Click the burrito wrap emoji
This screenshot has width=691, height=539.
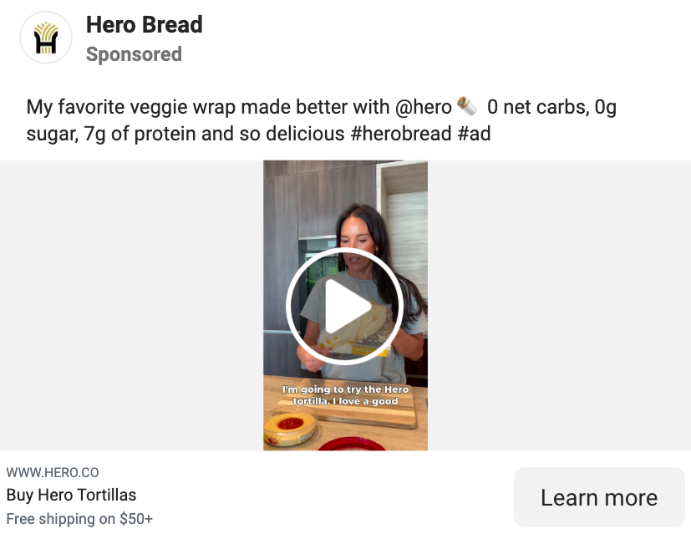pyautogui.click(x=467, y=107)
